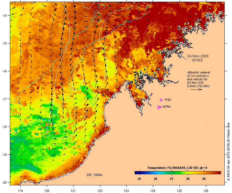Click the IMOS copyright timestamp text

tap(228, 152)
